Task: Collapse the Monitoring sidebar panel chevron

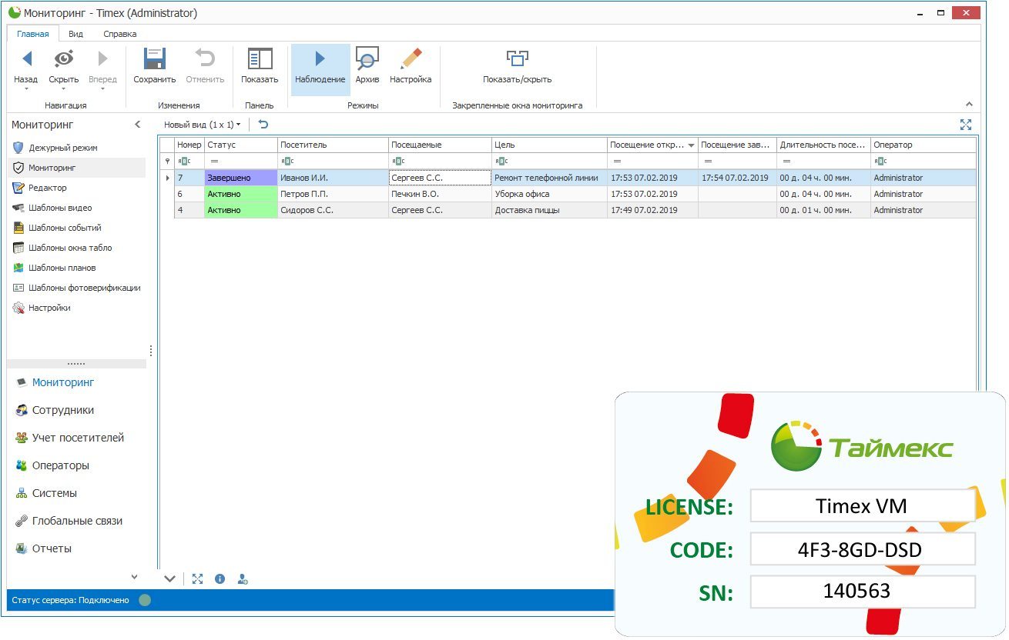Action: coord(138,125)
